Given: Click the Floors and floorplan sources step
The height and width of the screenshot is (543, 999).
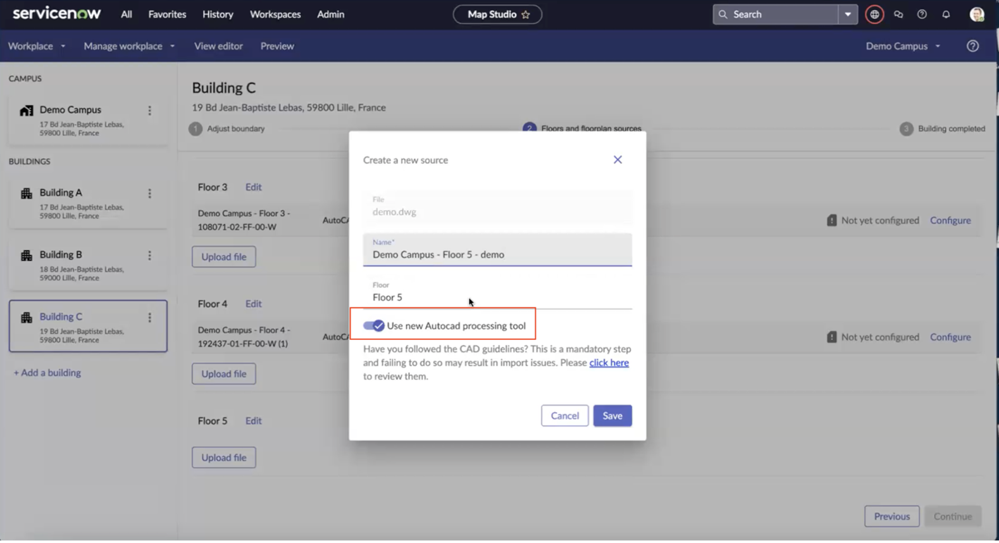Looking at the screenshot, I should (x=582, y=128).
